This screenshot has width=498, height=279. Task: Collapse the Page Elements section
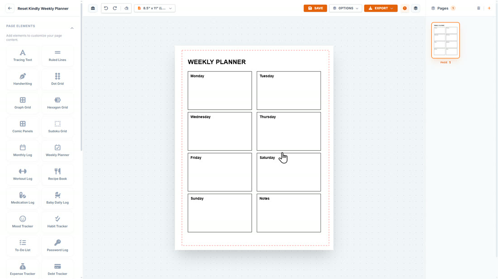coord(72,28)
